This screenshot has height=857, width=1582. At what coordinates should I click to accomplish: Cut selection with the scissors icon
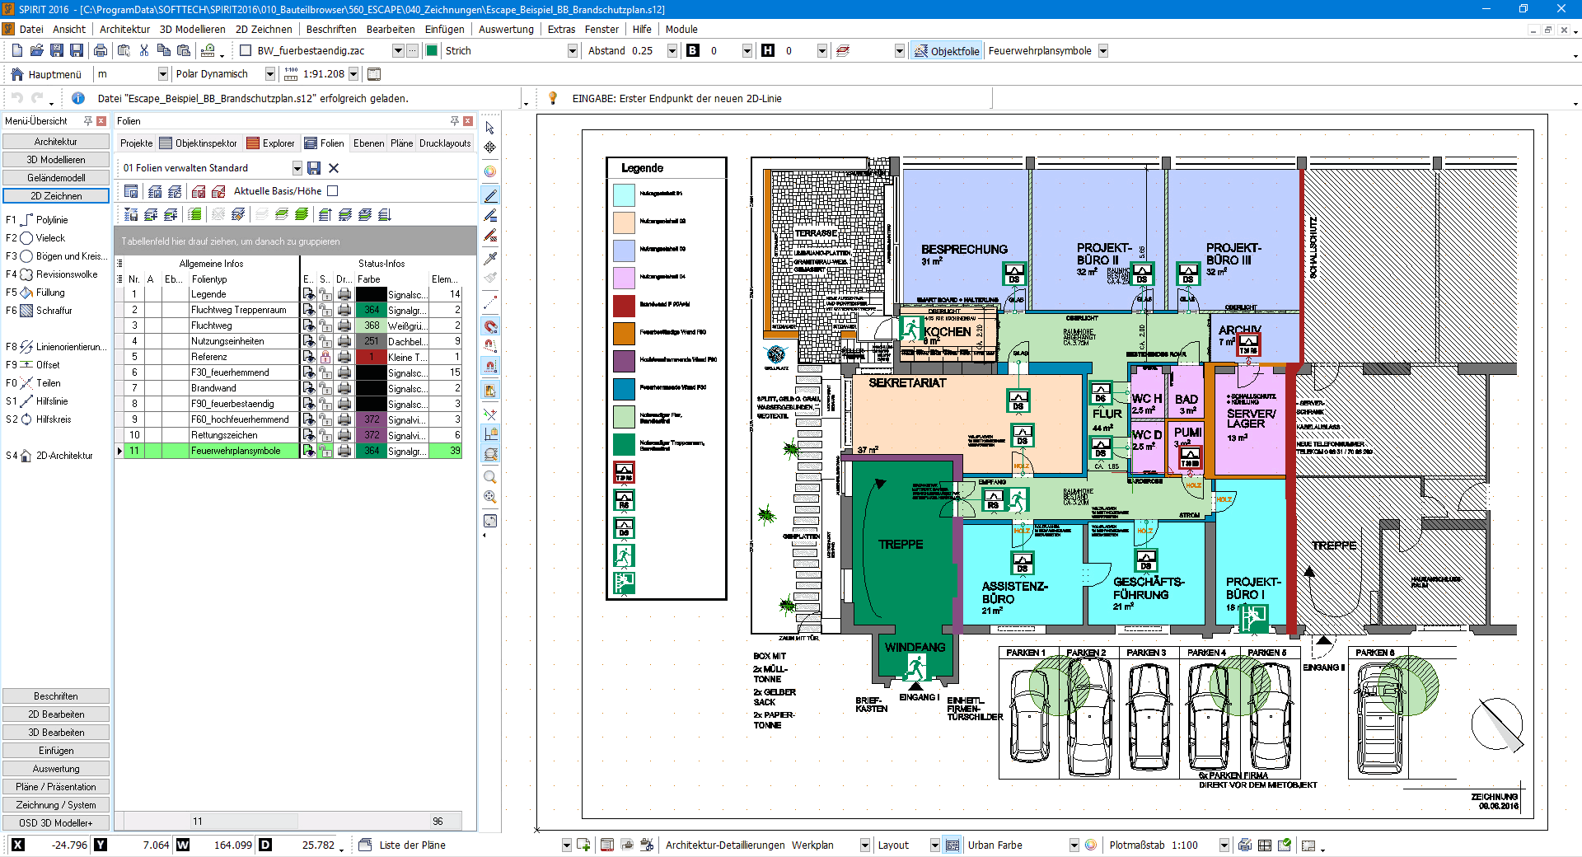(x=143, y=51)
